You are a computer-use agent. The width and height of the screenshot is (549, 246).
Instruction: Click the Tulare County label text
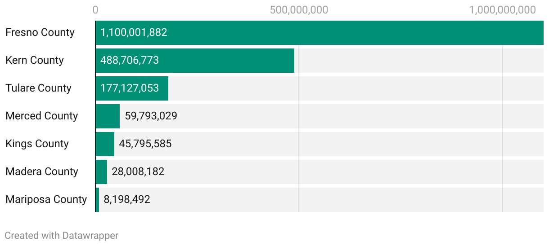[38, 88]
